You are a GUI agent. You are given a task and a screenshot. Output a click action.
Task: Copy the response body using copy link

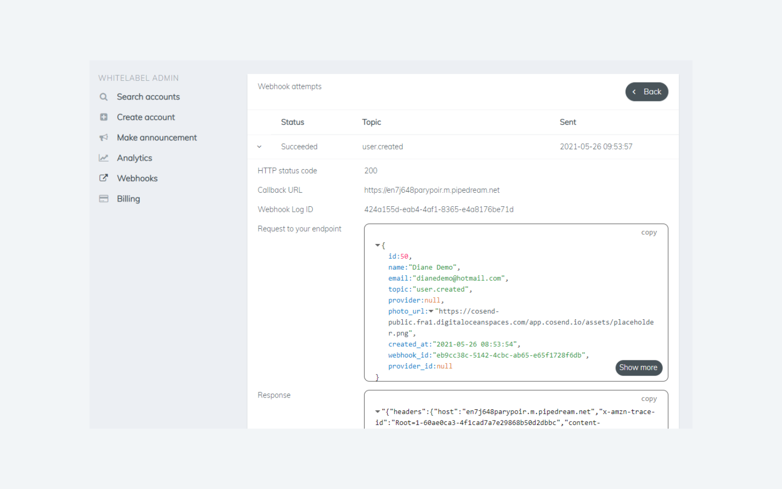[x=649, y=398]
